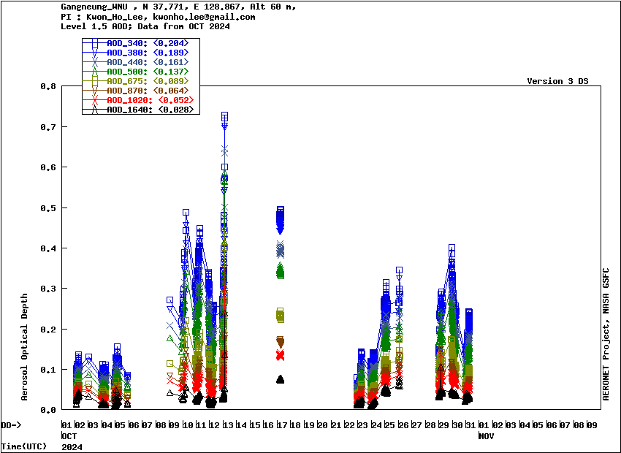Click day label 22 on the x-axis
Image resolution: width=621 pixels, height=453 pixels.
click(349, 425)
